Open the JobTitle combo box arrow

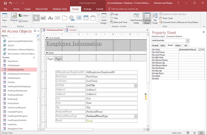[x=136, y=86]
